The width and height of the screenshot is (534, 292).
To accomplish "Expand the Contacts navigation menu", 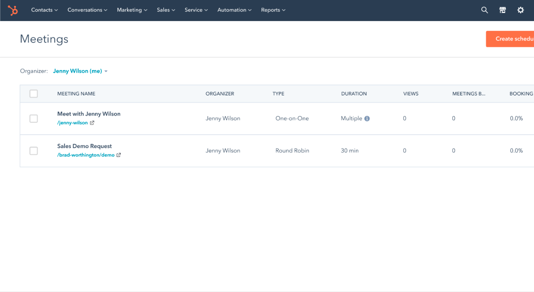I will point(44,10).
